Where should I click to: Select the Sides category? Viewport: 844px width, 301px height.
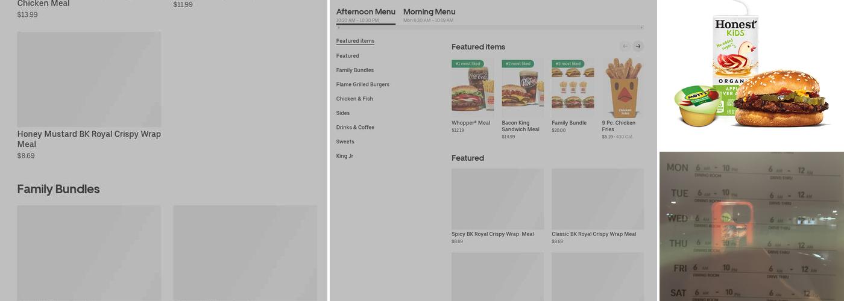click(x=343, y=113)
